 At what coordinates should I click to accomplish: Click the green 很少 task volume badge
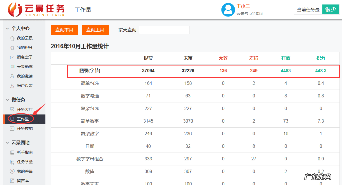331,9
